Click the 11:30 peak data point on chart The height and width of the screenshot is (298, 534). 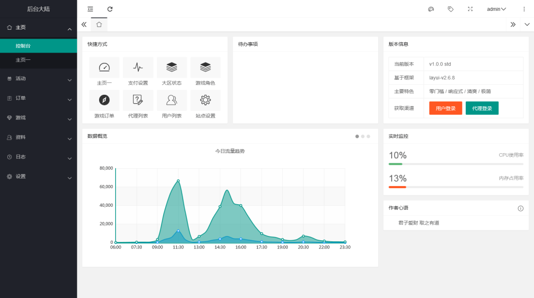(x=178, y=181)
